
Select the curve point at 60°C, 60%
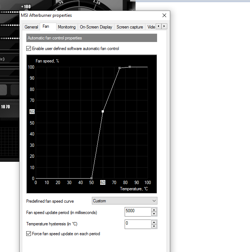(x=103, y=111)
